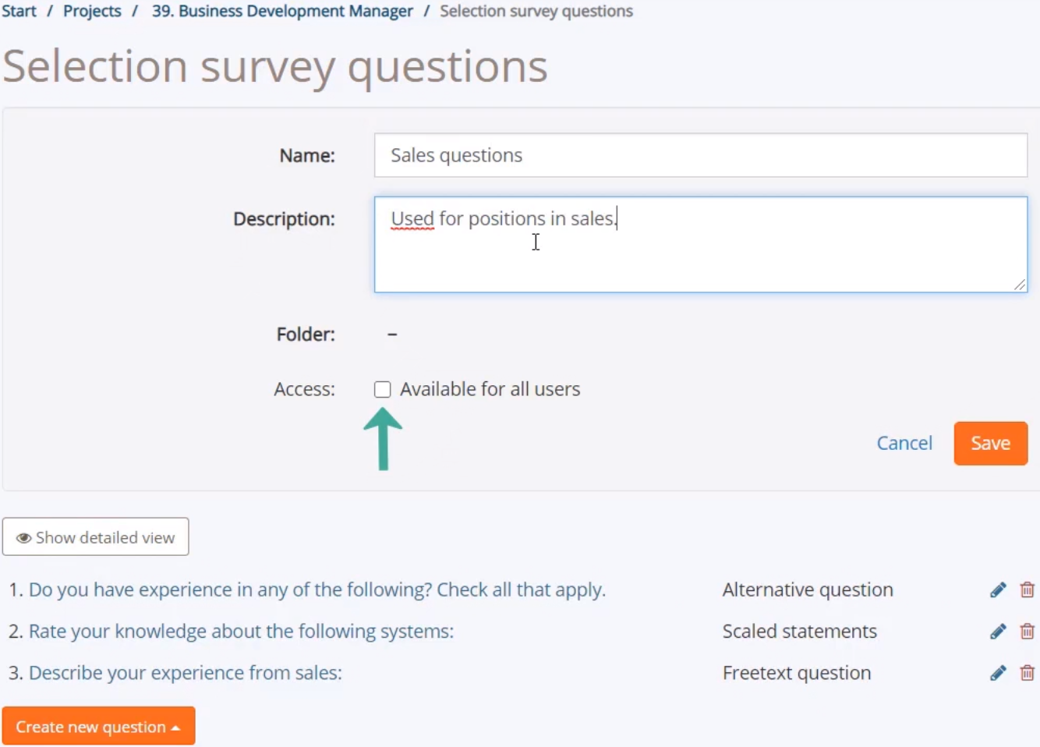Focus the Description text area
The height and width of the screenshot is (747, 1040).
tap(700, 245)
